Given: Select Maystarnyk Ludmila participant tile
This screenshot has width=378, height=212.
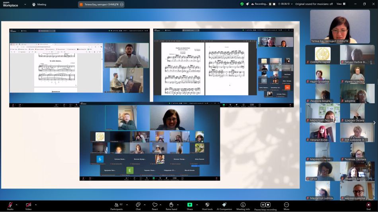Looking at the screenshot, I should 323,191.
